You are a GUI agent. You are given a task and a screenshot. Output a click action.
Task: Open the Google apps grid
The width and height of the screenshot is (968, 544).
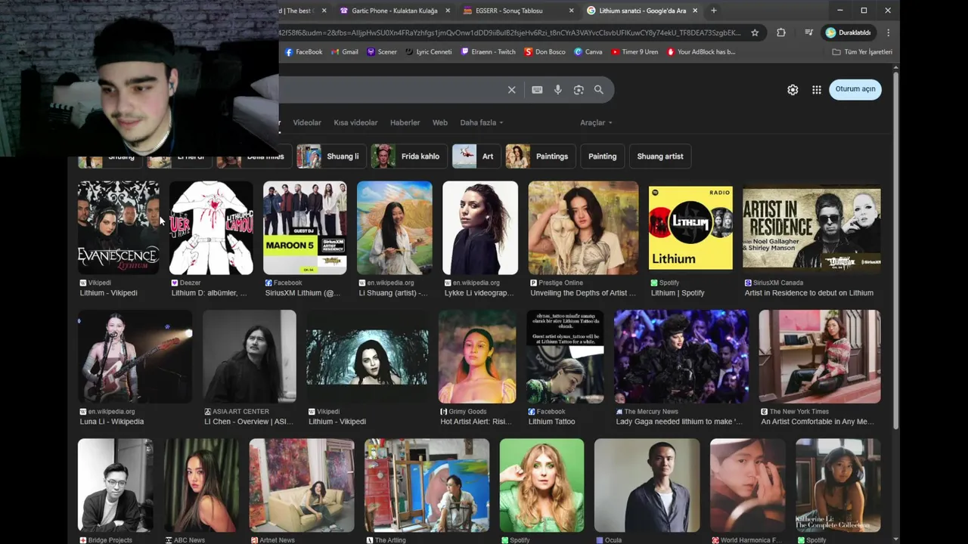[x=817, y=90]
